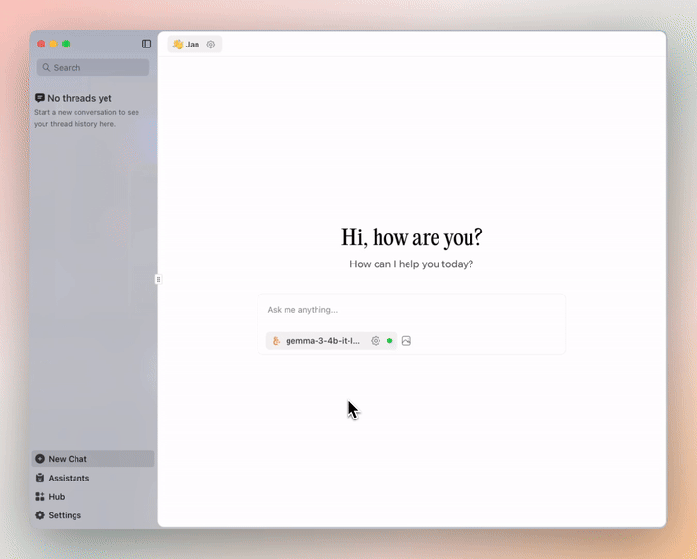
Task: Open Settings from the sidebar
Action: [65, 515]
